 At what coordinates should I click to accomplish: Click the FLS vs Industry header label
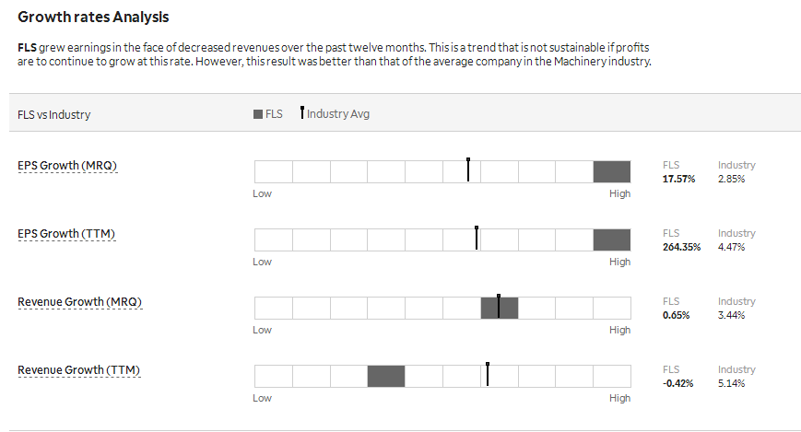coord(53,114)
